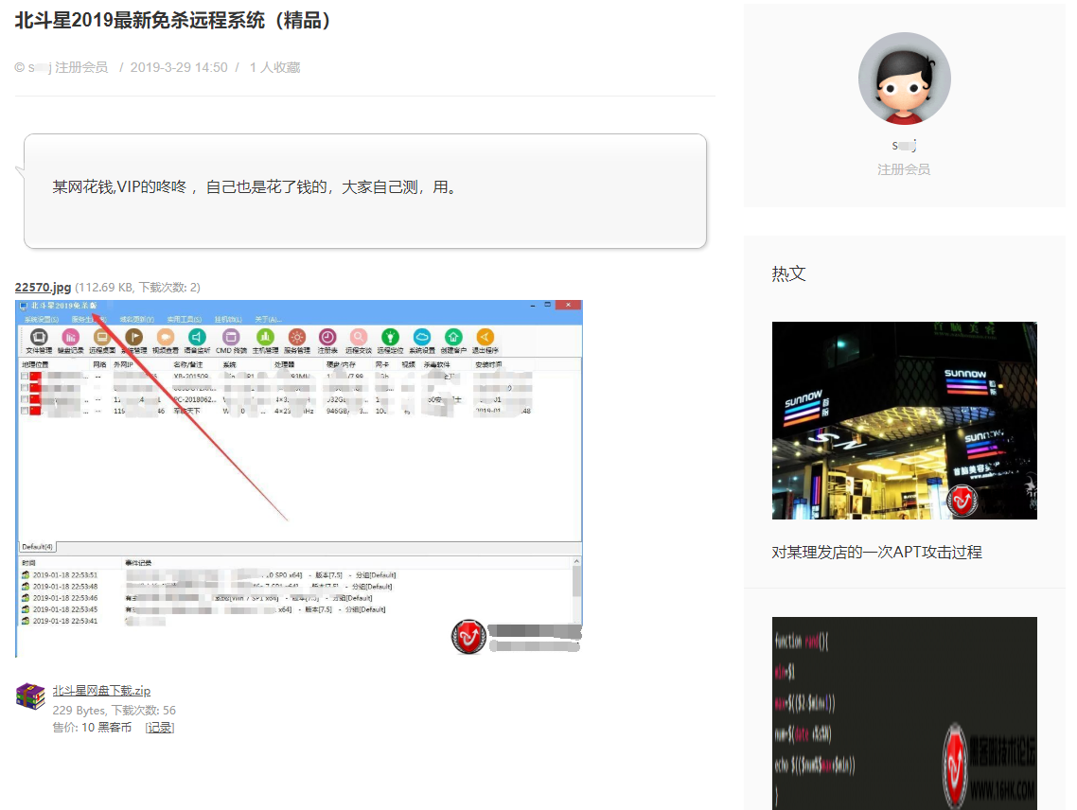The width and height of the screenshot is (1077, 810).
Task: Open the 创建客户 create client icon
Action: coord(454,336)
